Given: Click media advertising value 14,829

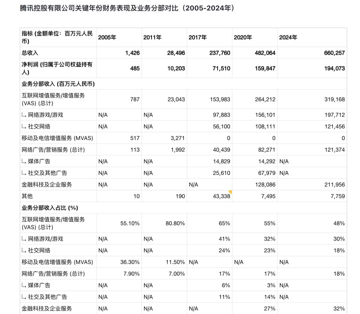Looking at the screenshot, I should click(x=221, y=161).
